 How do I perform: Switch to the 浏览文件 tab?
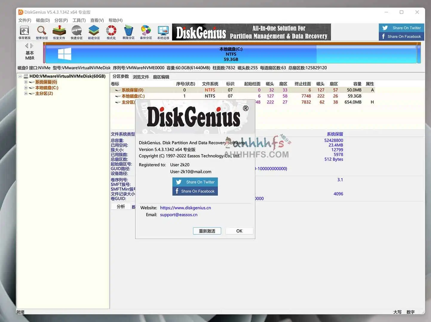[x=141, y=77]
